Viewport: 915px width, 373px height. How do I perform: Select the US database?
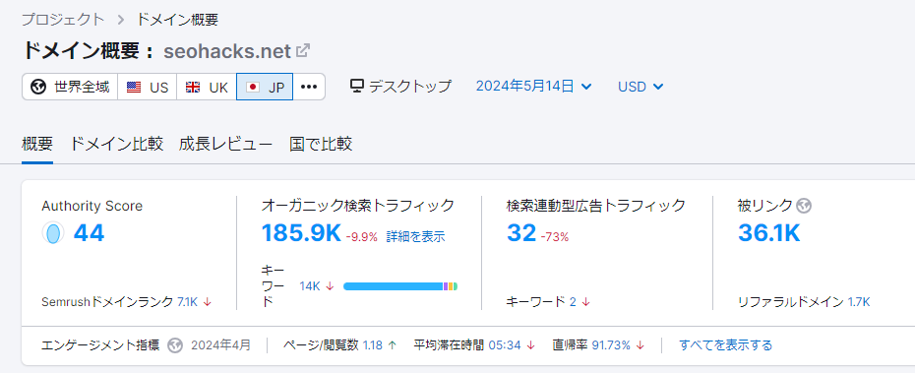coord(148,87)
